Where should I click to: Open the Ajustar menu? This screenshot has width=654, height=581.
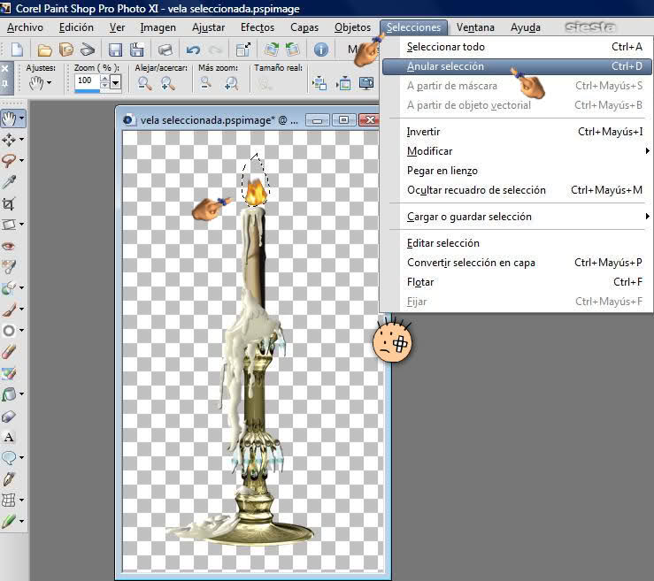point(208,27)
